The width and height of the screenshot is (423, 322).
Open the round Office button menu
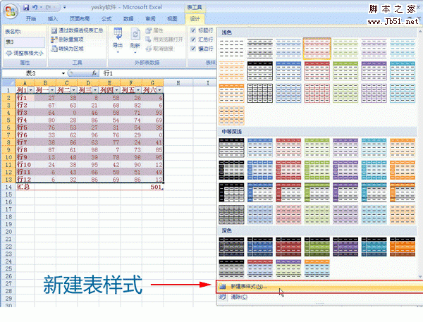coord(11,11)
